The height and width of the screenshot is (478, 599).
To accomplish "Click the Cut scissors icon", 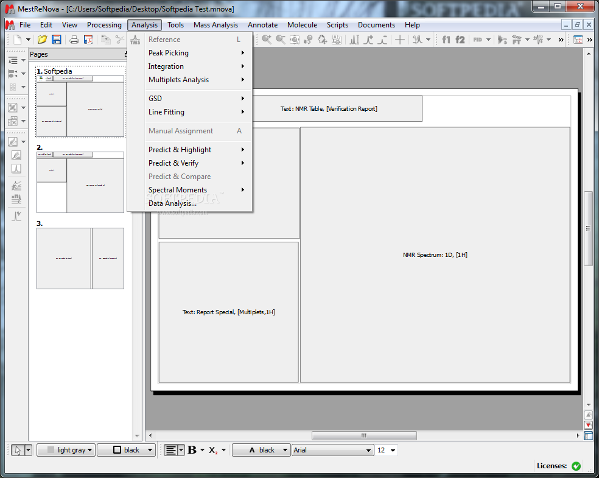I will [120, 40].
